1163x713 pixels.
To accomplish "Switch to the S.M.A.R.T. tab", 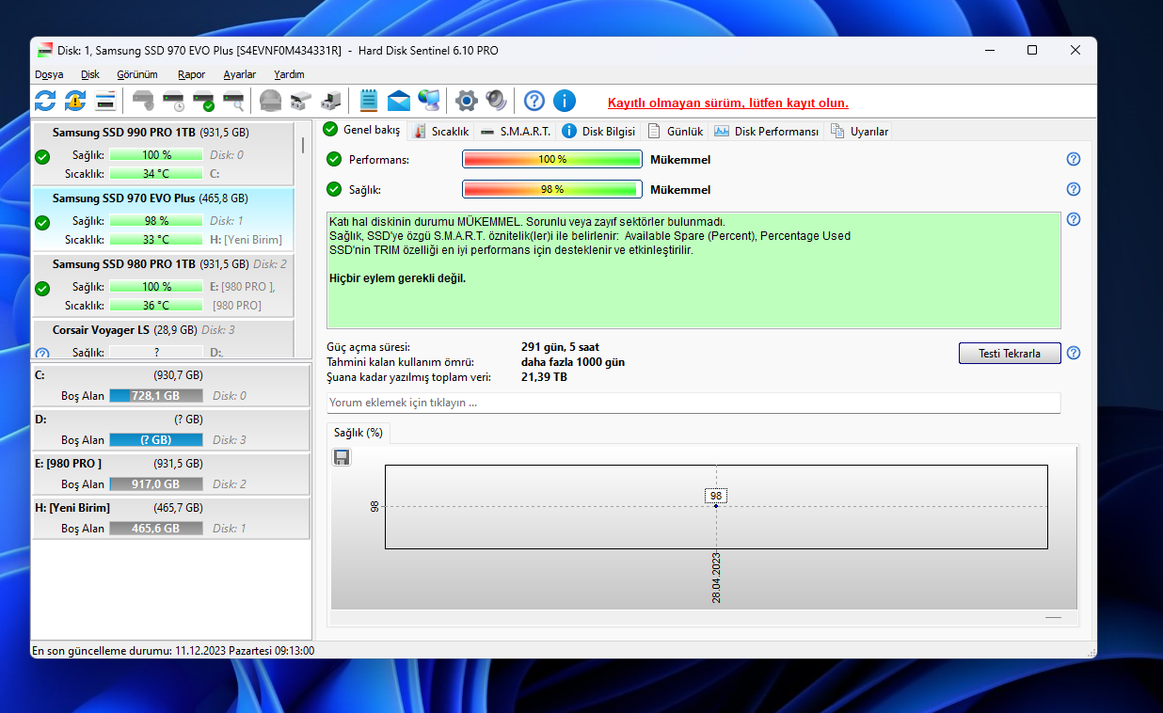I will (x=516, y=132).
